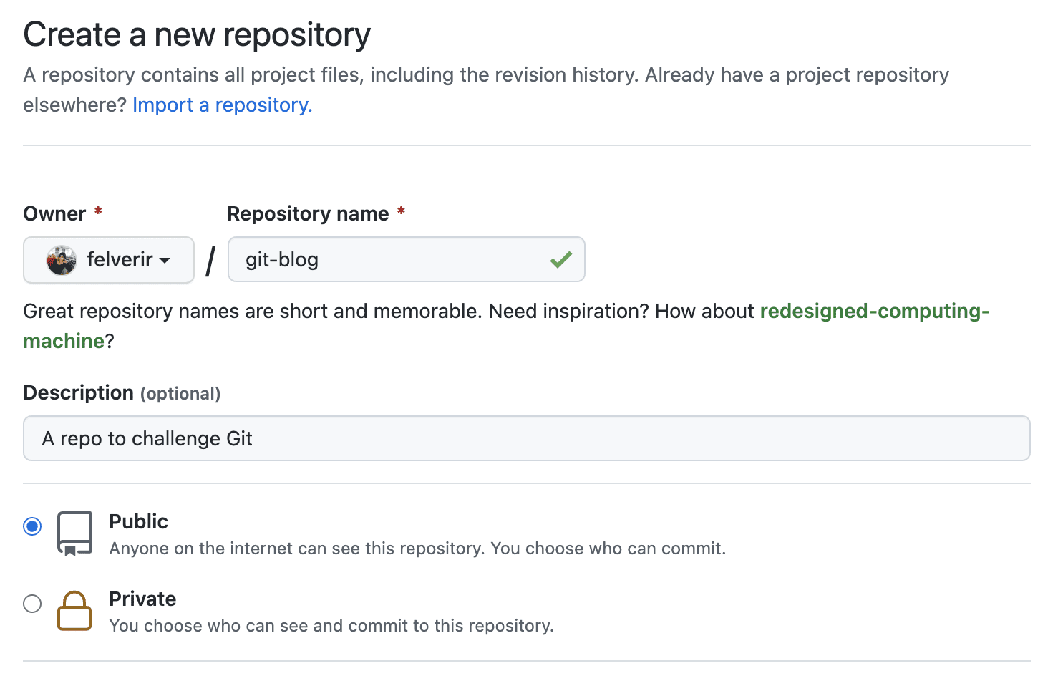The image size is (1058, 676).
Task: Click the red asterisk next to Owner
Action: 98,212
